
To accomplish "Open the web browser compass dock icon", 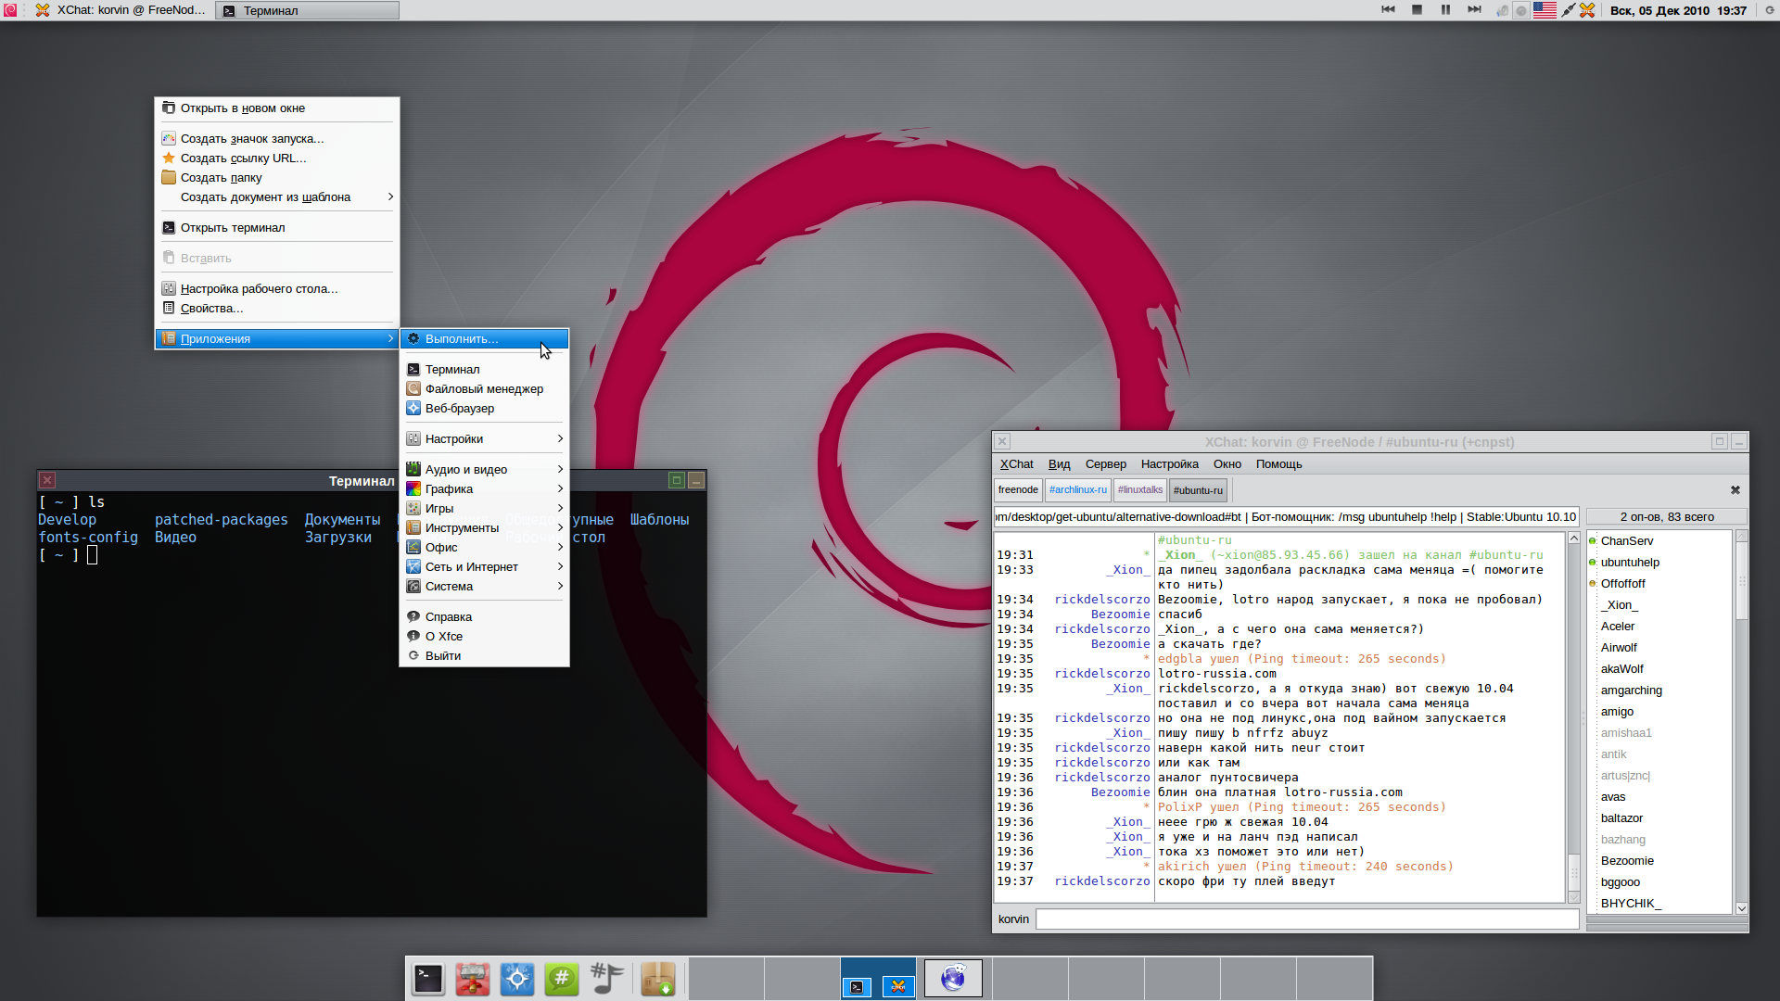I will 516,979.
